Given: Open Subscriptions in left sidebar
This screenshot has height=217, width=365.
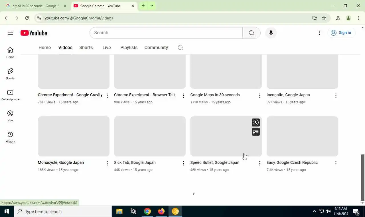Looking at the screenshot, I should (x=10, y=95).
